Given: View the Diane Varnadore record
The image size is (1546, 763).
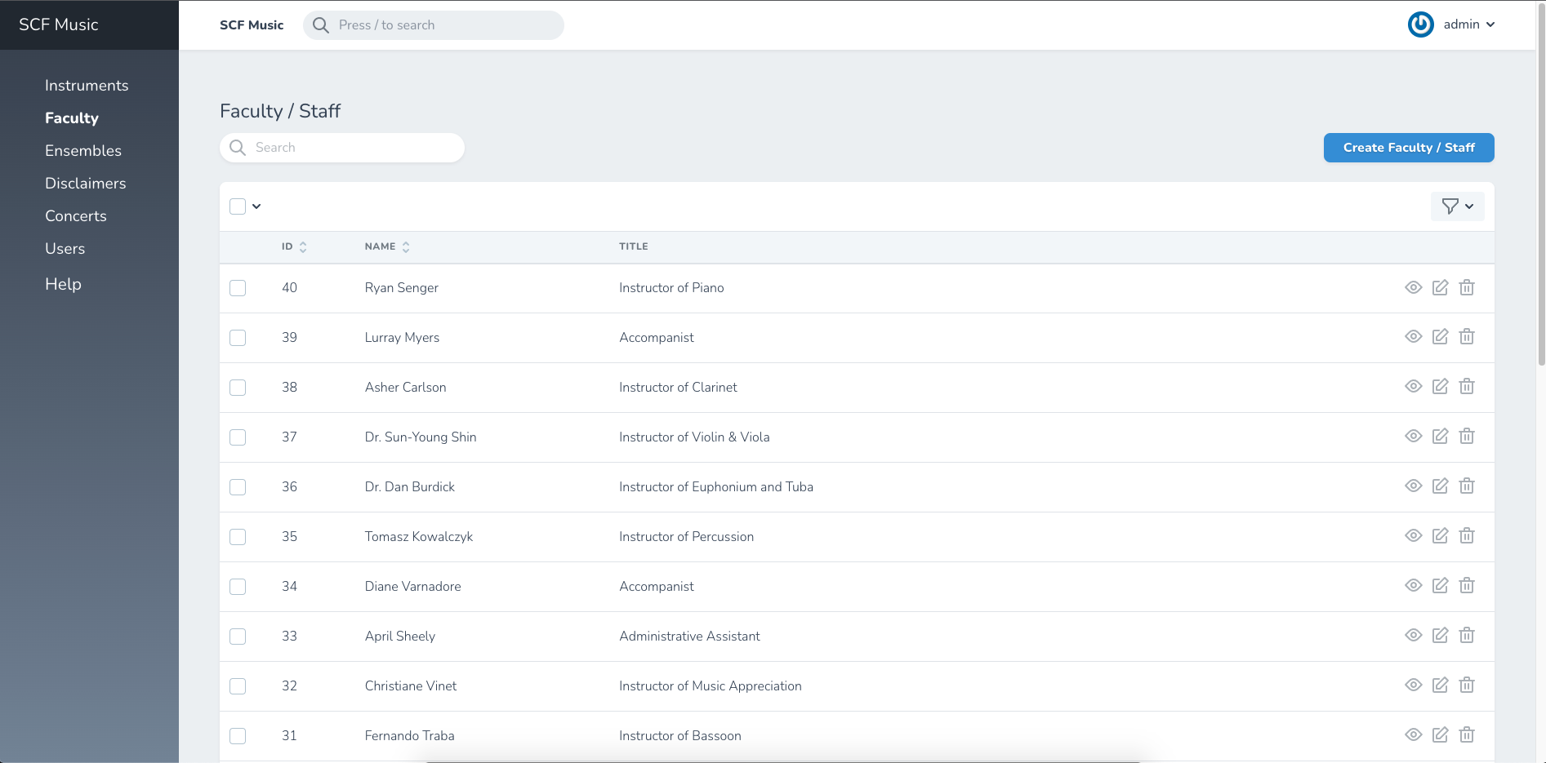Looking at the screenshot, I should [x=1413, y=586].
